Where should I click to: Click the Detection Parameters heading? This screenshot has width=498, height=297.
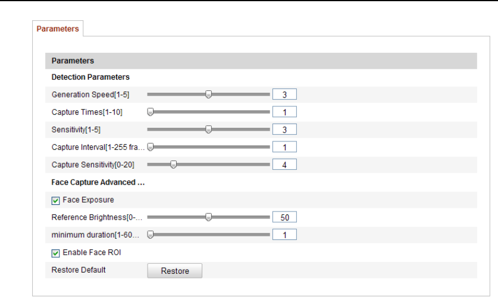point(90,77)
